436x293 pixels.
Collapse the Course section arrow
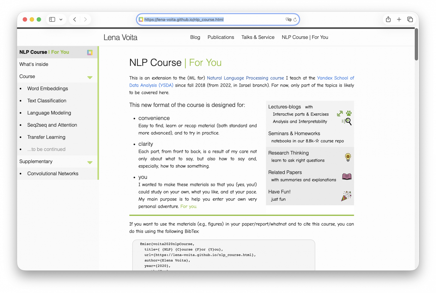tap(90, 77)
